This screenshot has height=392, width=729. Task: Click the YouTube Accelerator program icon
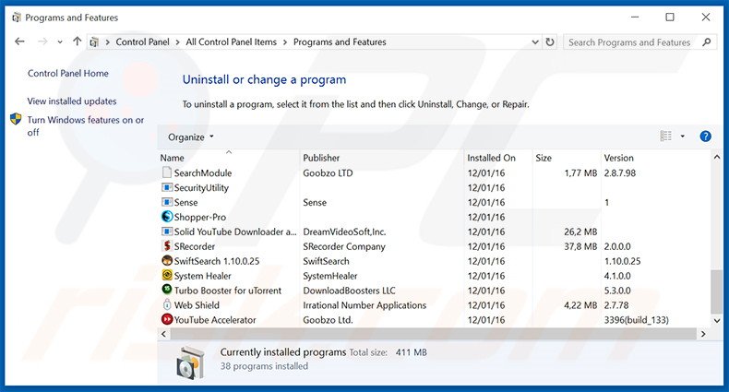166,319
